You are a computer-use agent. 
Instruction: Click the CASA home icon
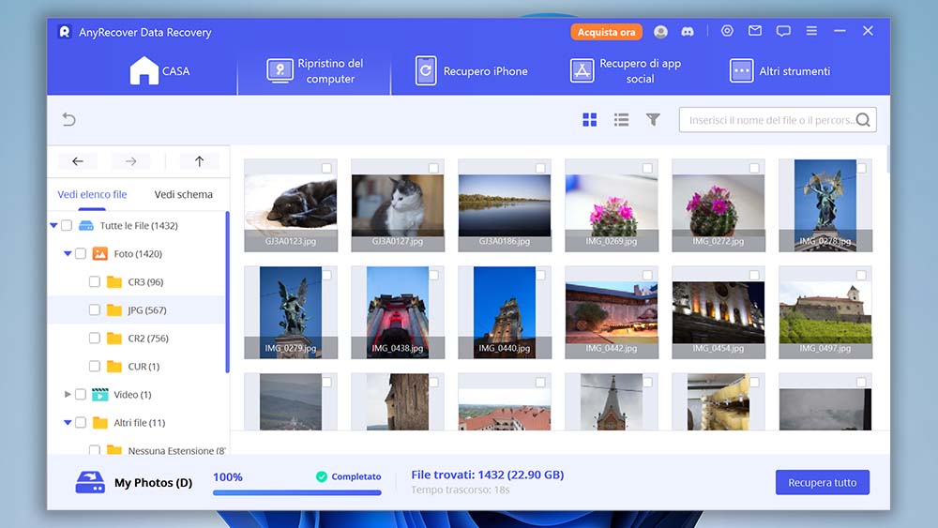tap(144, 70)
